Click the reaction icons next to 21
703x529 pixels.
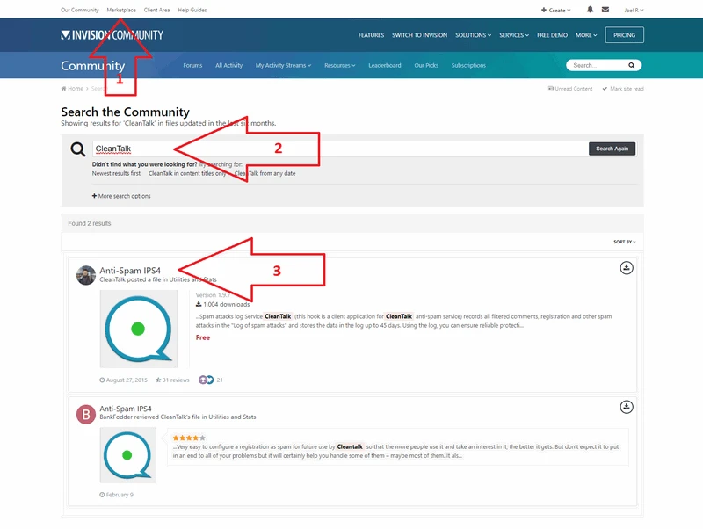pos(207,380)
